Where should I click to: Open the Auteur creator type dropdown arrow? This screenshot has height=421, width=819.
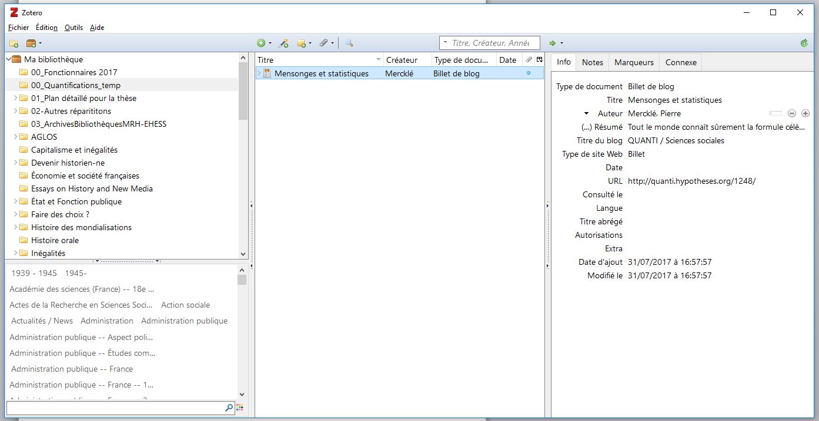pyautogui.click(x=586, y=113)
